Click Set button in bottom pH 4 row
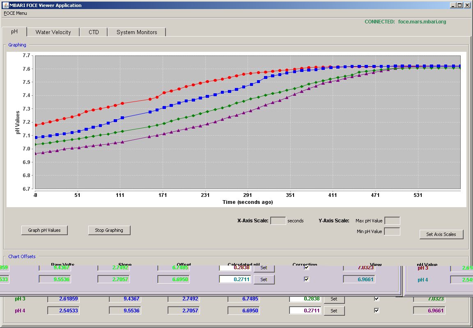Screen dimensions: 473x328 point(334,310)
